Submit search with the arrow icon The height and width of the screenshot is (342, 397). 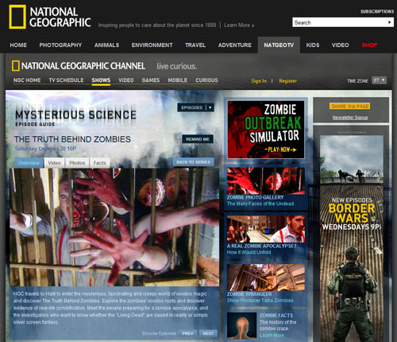point(390,22)
